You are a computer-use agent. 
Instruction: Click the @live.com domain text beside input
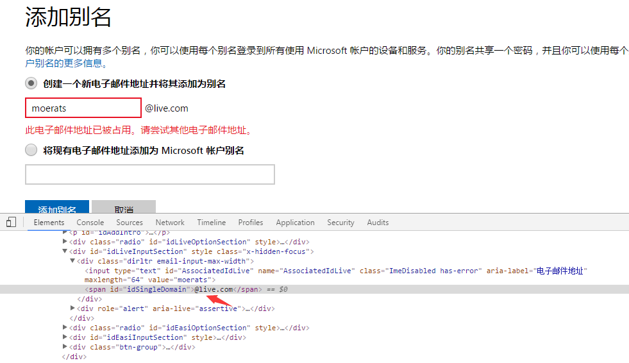coord(167,108)
